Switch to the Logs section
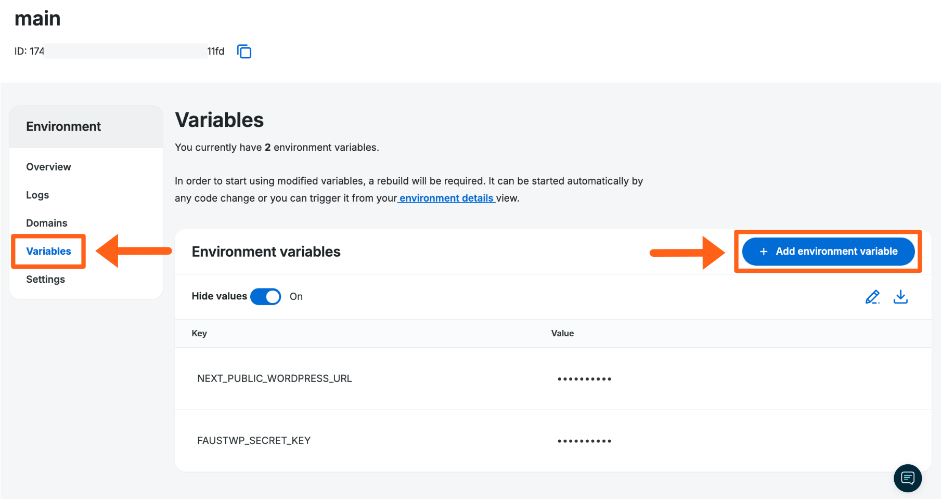Image resolution: width=941 pixels, height=499 pixels. click(37, 195)
